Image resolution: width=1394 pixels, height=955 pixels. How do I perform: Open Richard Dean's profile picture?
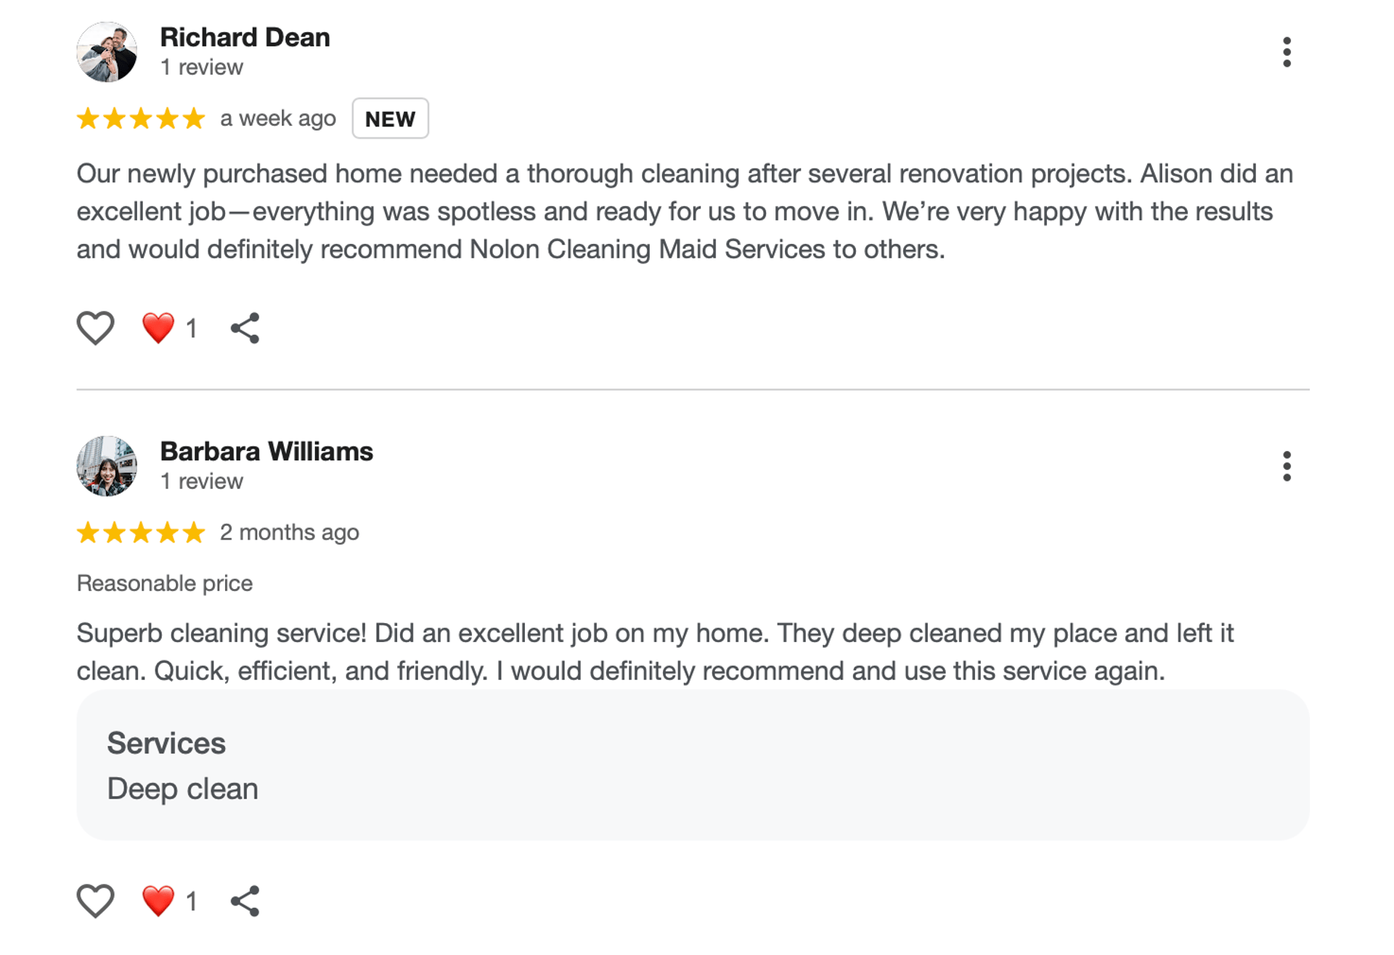click(107, 52)
